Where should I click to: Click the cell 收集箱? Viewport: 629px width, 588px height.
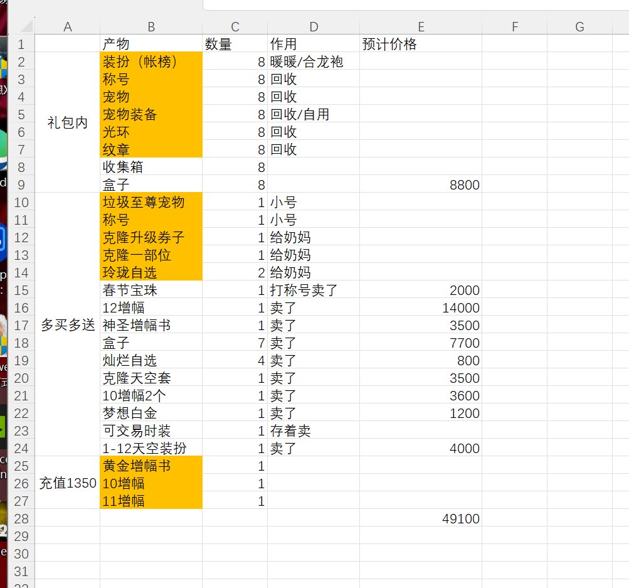(151, 166)
